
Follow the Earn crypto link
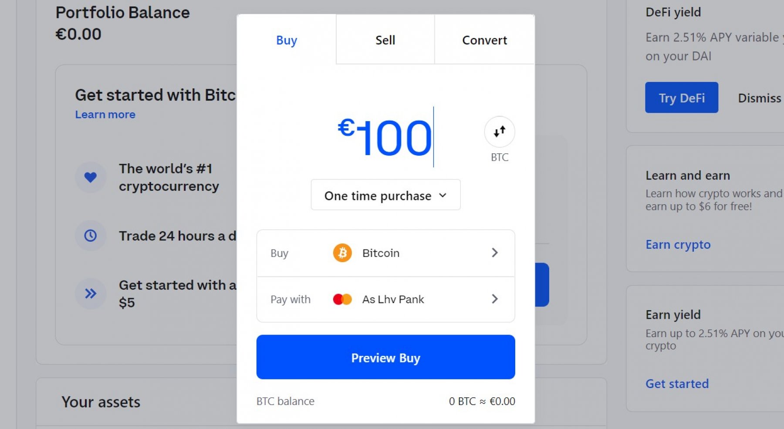pyautogui.click(x=678, y=245)
